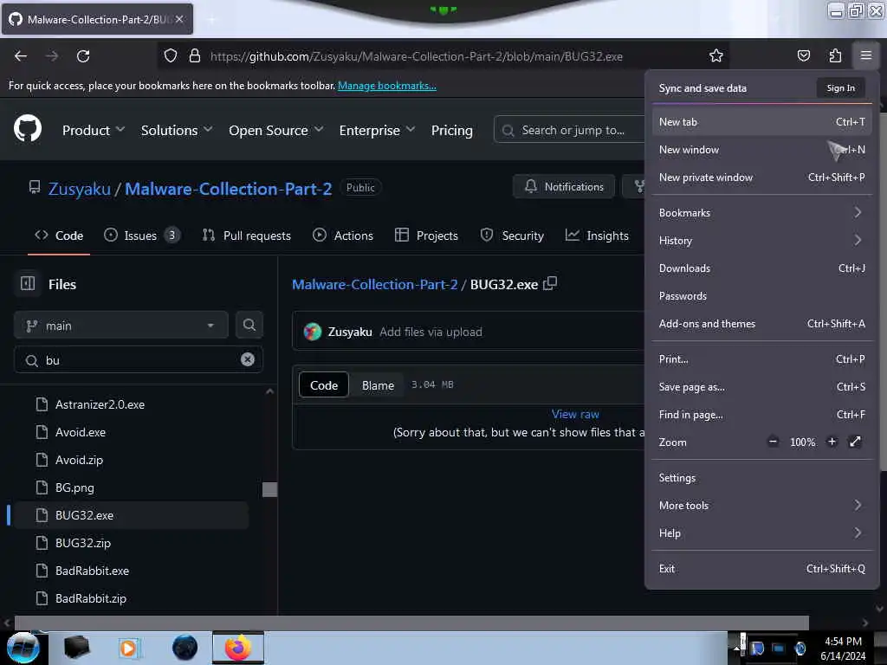This screenshot has height=665, width=887.
Task: Open the Zusyaku owner link
Action: pos(79,188)
